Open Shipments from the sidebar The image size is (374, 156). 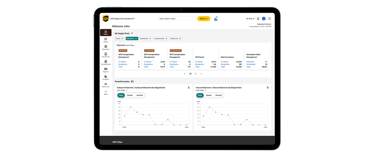(106, 48)
